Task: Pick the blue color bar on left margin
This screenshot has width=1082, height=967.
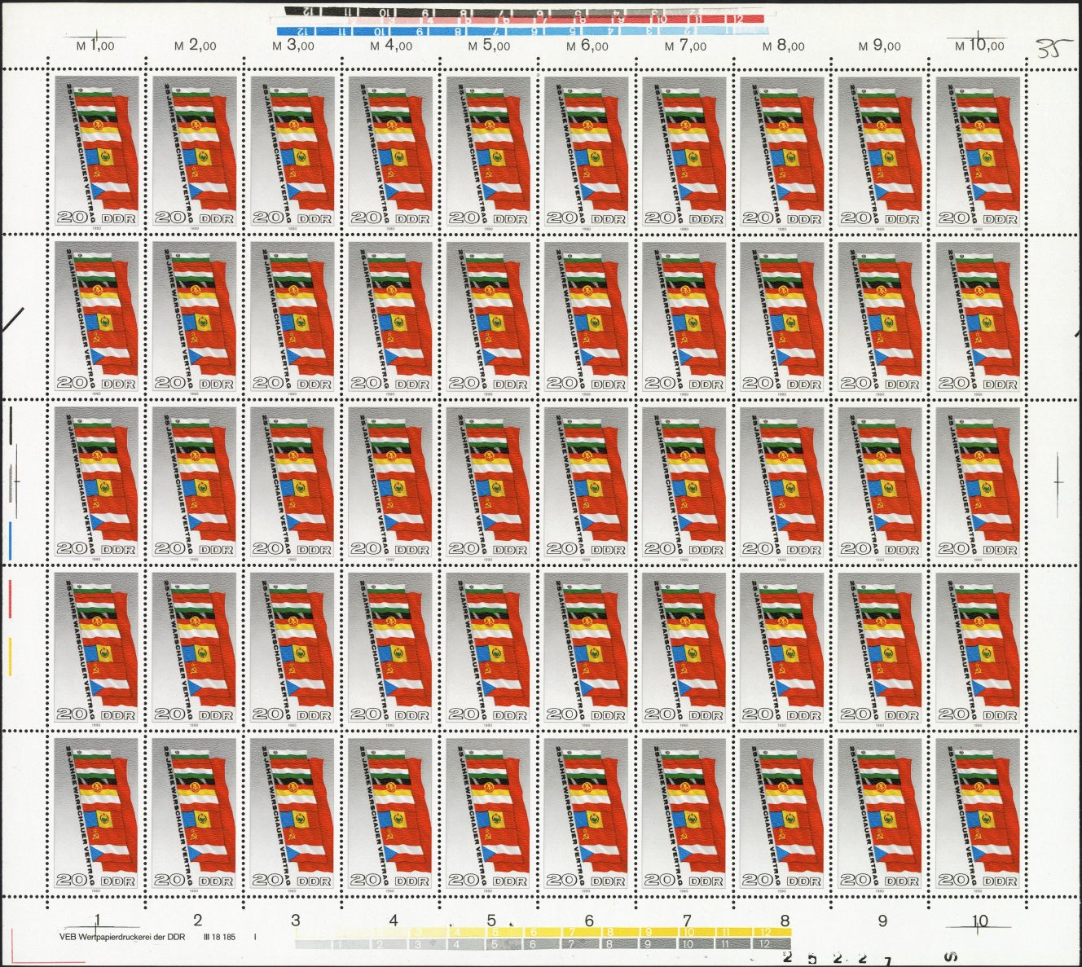Action: pyautogui.click(x=11, y=542)
